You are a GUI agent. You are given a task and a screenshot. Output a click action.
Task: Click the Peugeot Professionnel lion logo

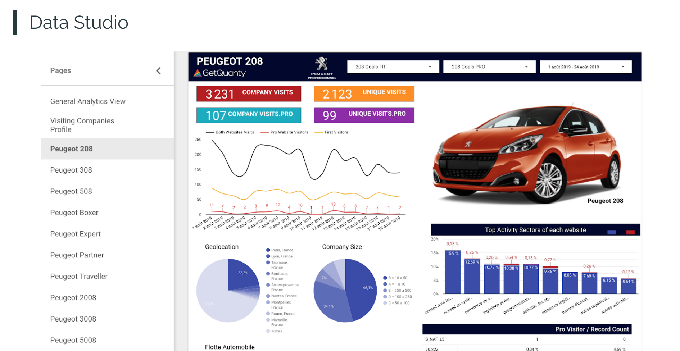pos(322,67)
